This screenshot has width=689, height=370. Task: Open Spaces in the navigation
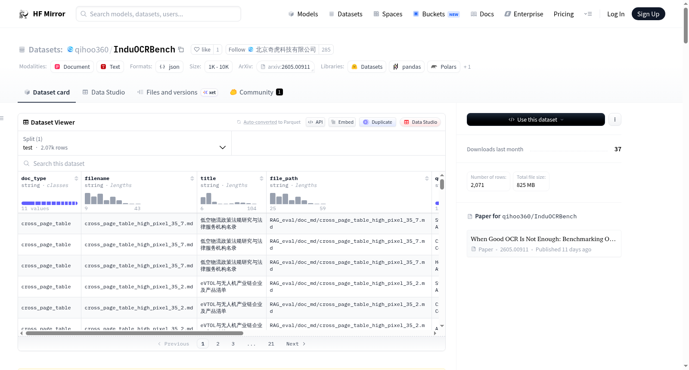388,14
